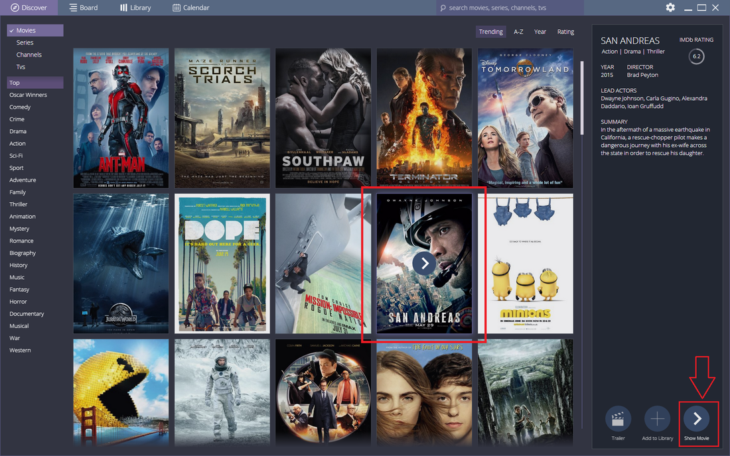The width and height of the screenshot is (730, 456).
Task: Select the Maze Runner poster in bottom row
Action: coord(525,393)
